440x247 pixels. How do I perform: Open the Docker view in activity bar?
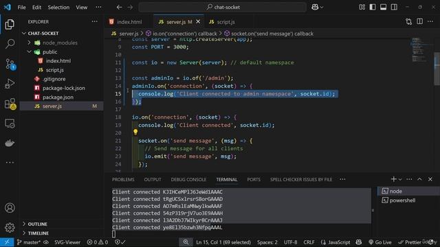10,143
